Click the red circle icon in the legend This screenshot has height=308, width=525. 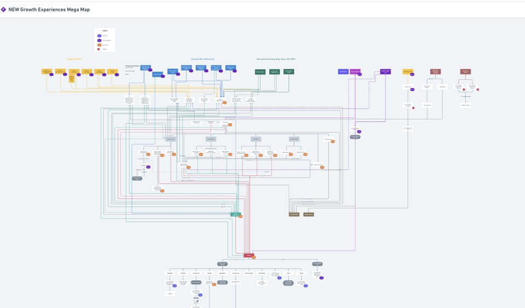[x=99, y=49]
